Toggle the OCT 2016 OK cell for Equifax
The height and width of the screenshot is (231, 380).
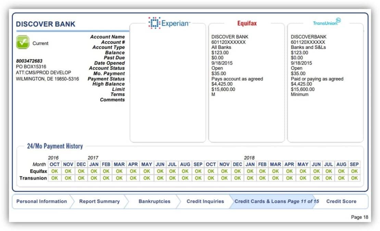(55, 171)
